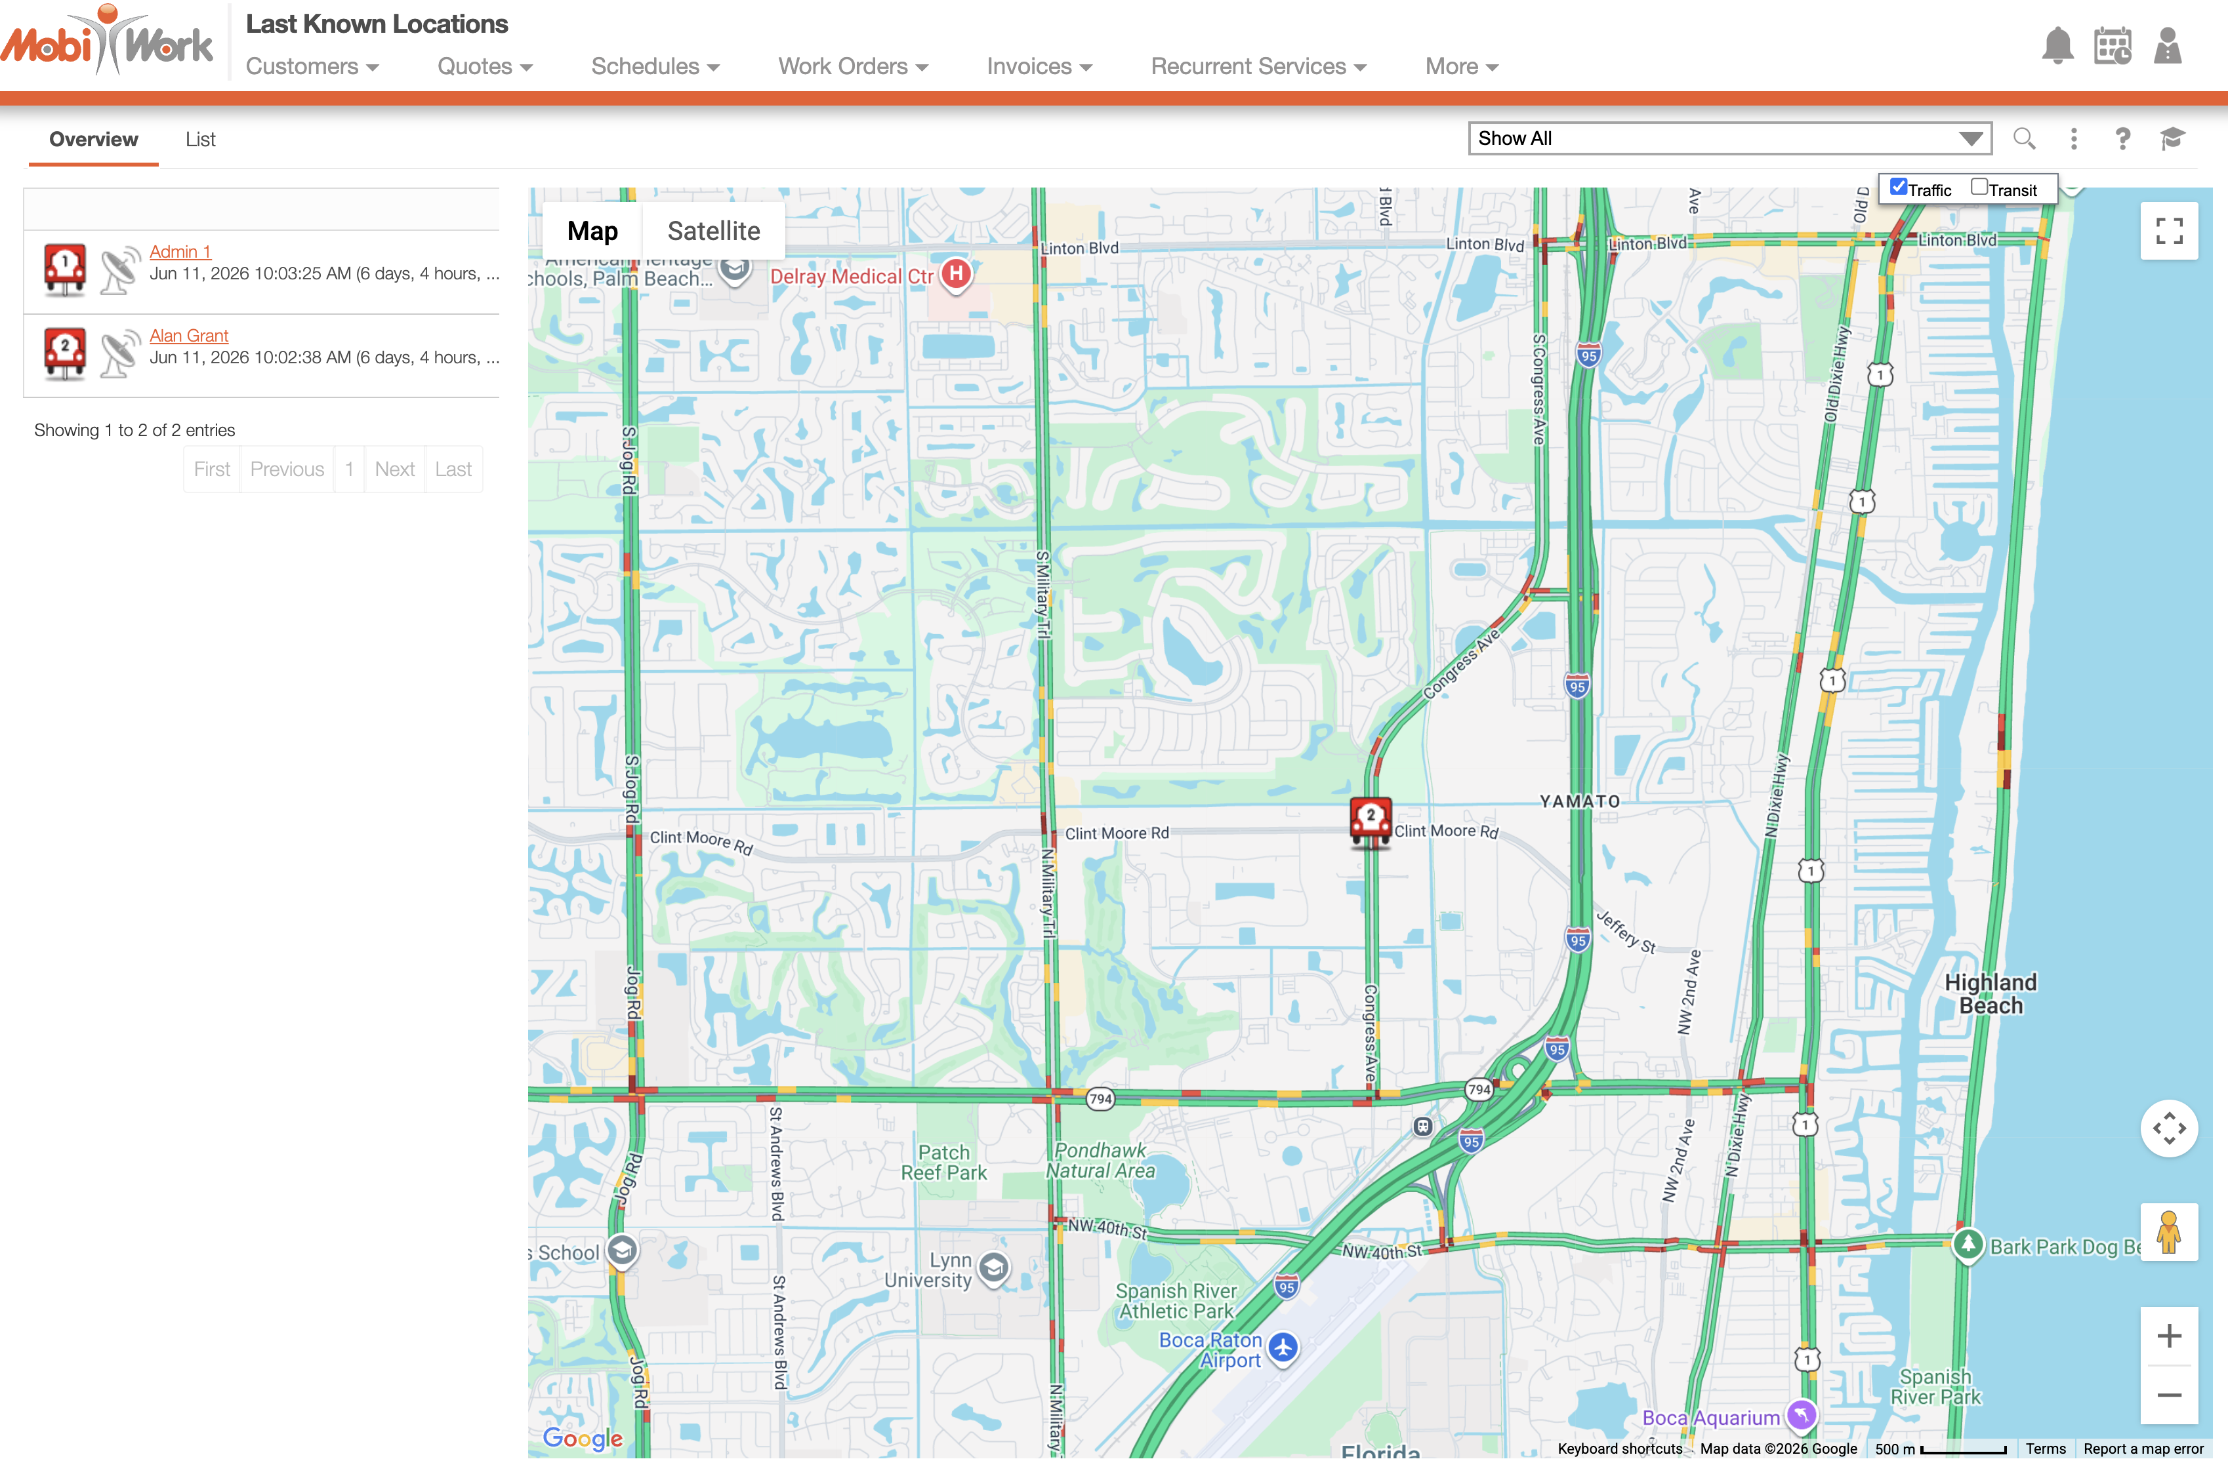Viewport: 2228px width, 1478px height.
Task: Open the Alan Grant link
Action: (188, 336)
